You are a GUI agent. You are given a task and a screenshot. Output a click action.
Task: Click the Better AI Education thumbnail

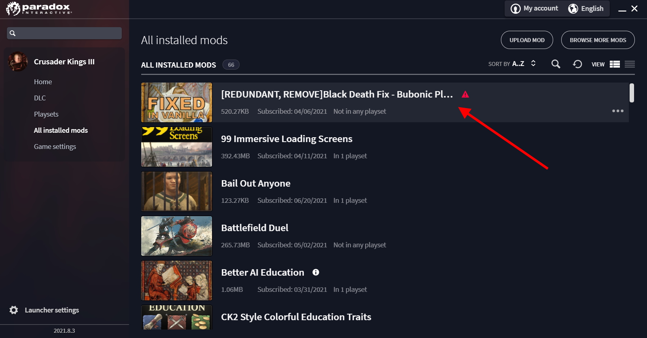[x=176, y=281]
